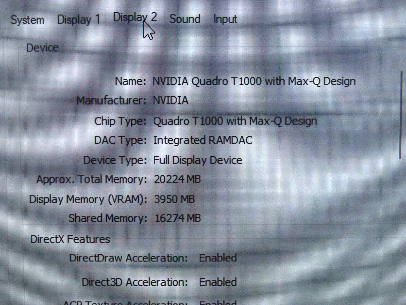Image resolution: width=406 pixels, height=305 pixels.
Task: Click the 'Integrated RAMDAC' value
Action: 203,140
